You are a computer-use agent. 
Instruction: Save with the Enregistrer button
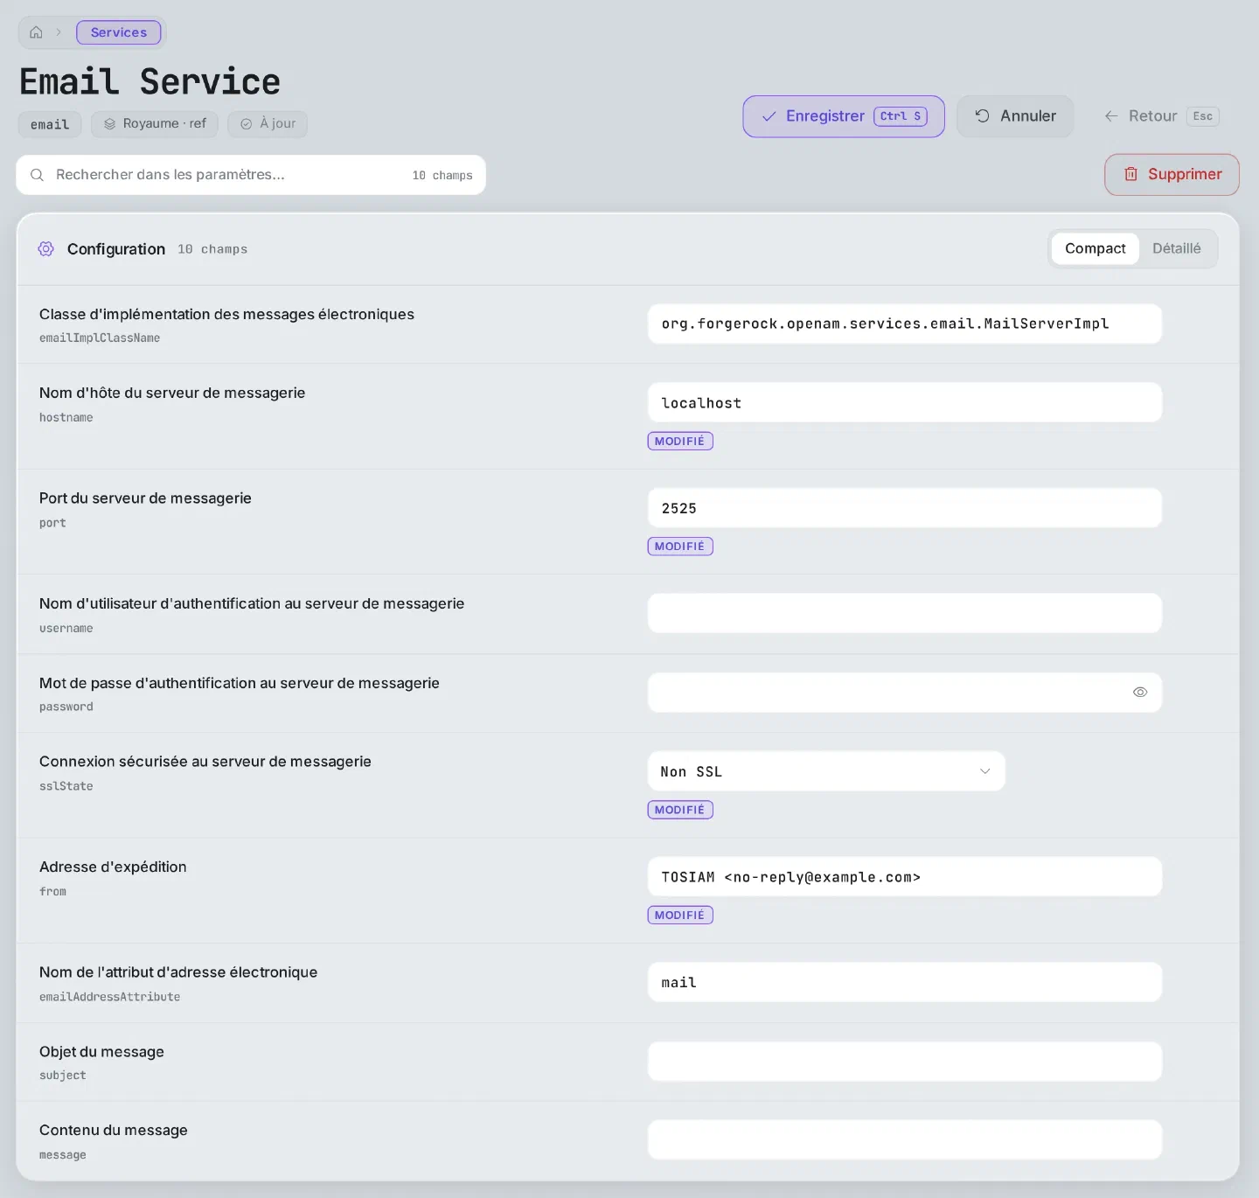tap(844, 116)
